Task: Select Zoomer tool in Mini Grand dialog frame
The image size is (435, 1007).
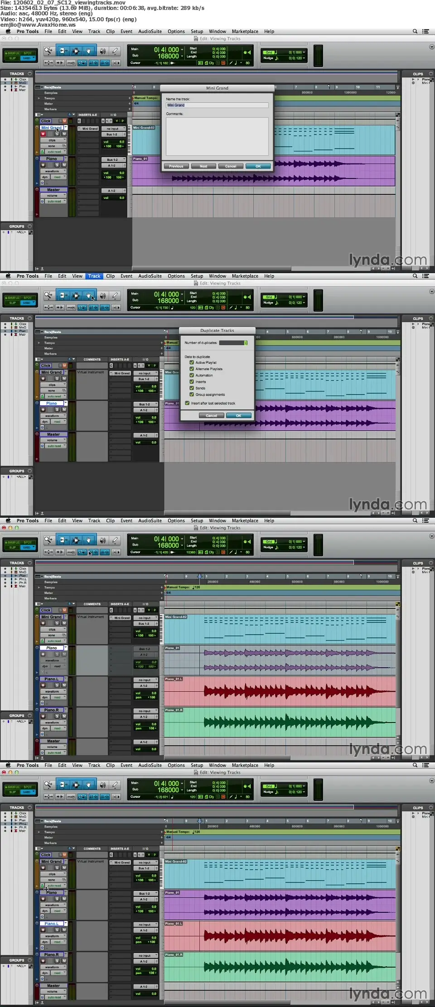Action: (48, 51)
